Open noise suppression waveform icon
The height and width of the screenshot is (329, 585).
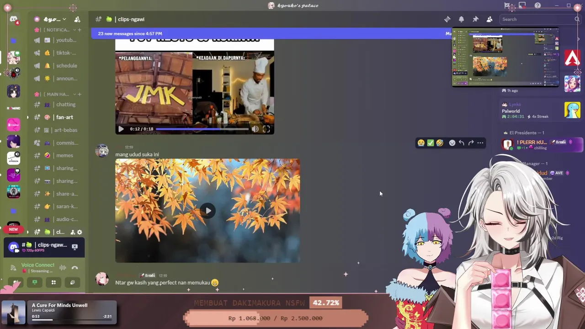tap(63, 268)
